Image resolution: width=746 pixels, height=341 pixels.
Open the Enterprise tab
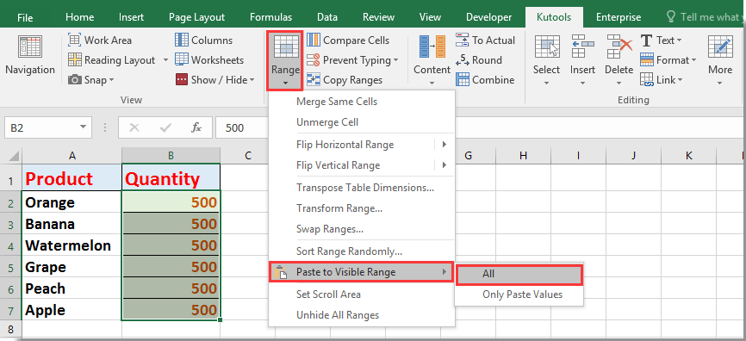(619, 17)
